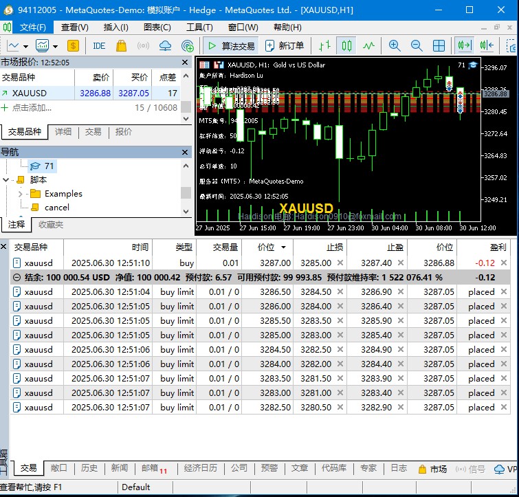
Task: Collapse the 结余 account summary row
Action: (x=16, y=278)
